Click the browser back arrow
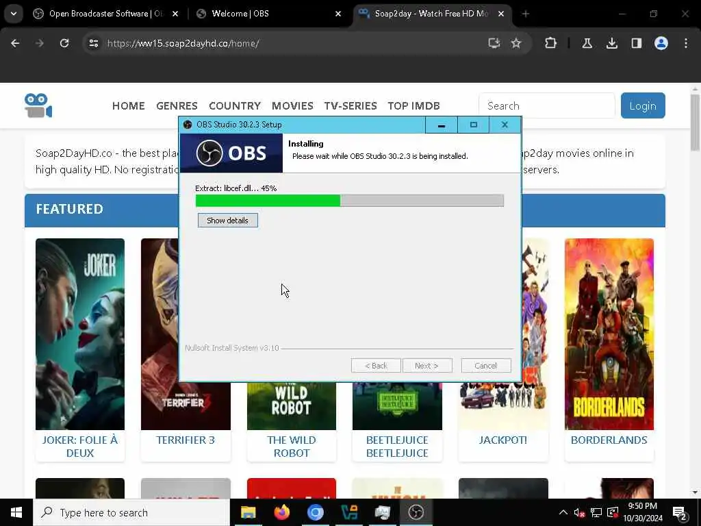Screen dimensions: 701x526 (15, 43)
